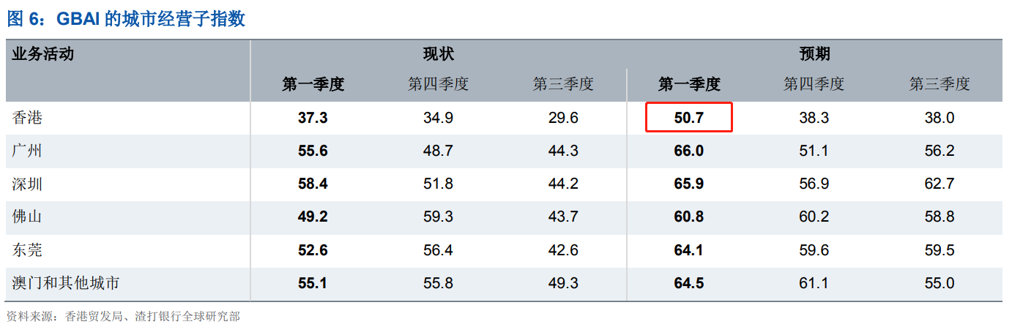Viewport: 1012px width, 327px height.
Task: Click the source note 资料来源 text
Action: click(123, 316)
